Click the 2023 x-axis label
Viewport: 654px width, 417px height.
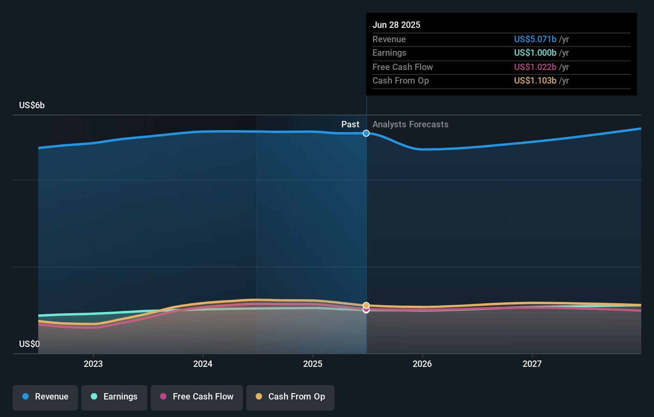click(93, 364)
